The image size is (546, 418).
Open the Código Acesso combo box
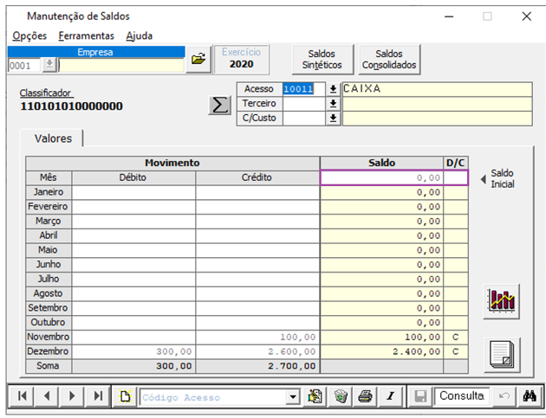pyautogui.click(x=294, y=396)
